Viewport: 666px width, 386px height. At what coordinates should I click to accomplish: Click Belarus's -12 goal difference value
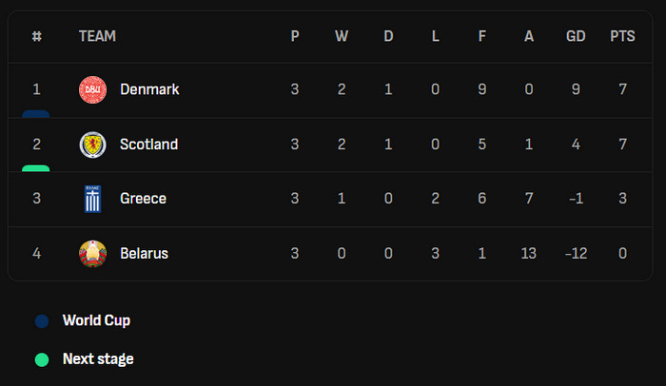(576, 254)
